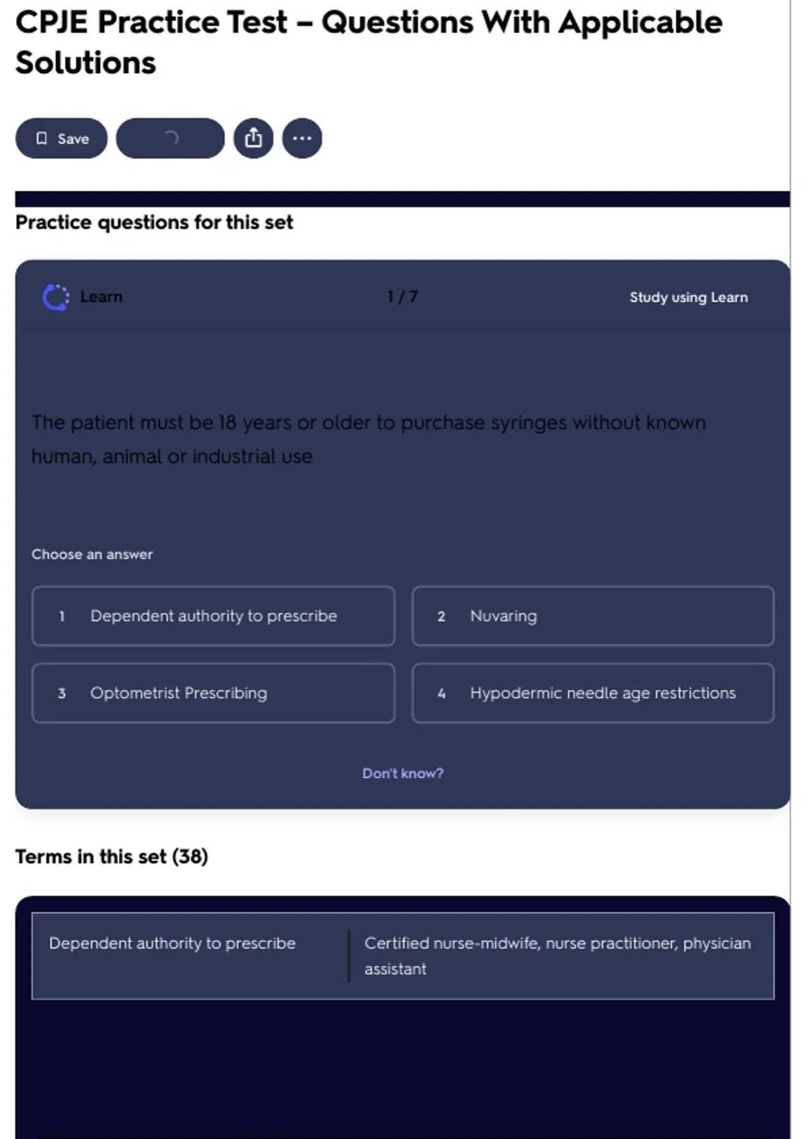The image size is (804, 1139).
Task: Pick the Optometrist Prescribing answer
Action: pyautogui.click(x=213, y=693)
